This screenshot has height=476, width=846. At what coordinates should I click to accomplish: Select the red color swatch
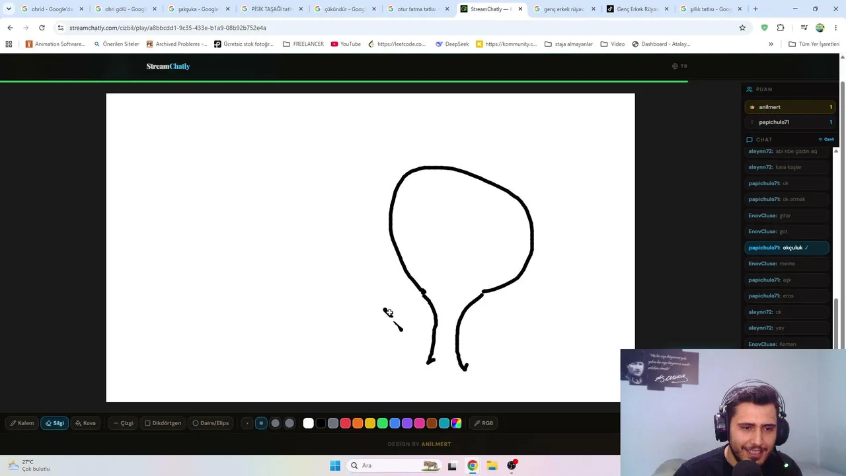(345, 423)
